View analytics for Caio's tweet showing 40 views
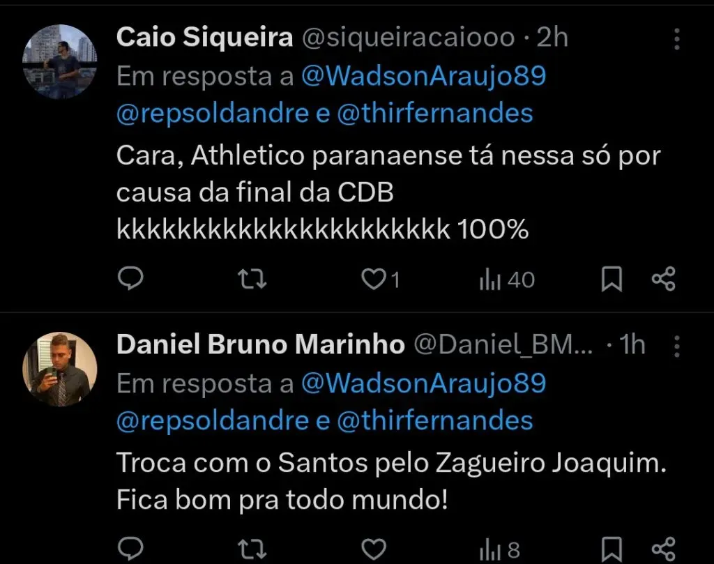 pyautogui.click(x=496, y=278)
